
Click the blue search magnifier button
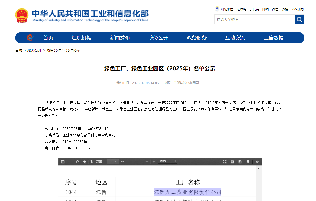click(x=299, y=20)
